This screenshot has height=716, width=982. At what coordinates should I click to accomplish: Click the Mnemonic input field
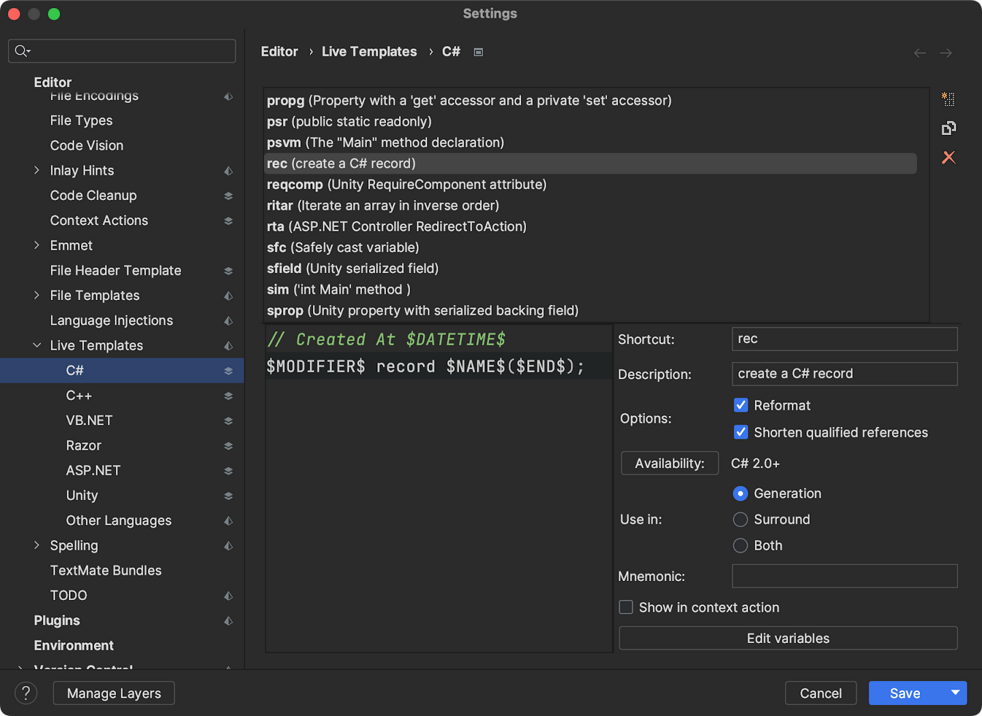coord(844,576)
